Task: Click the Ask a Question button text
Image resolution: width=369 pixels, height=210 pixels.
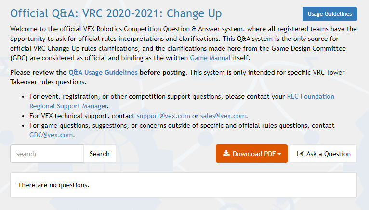Action: pos(328,154)
